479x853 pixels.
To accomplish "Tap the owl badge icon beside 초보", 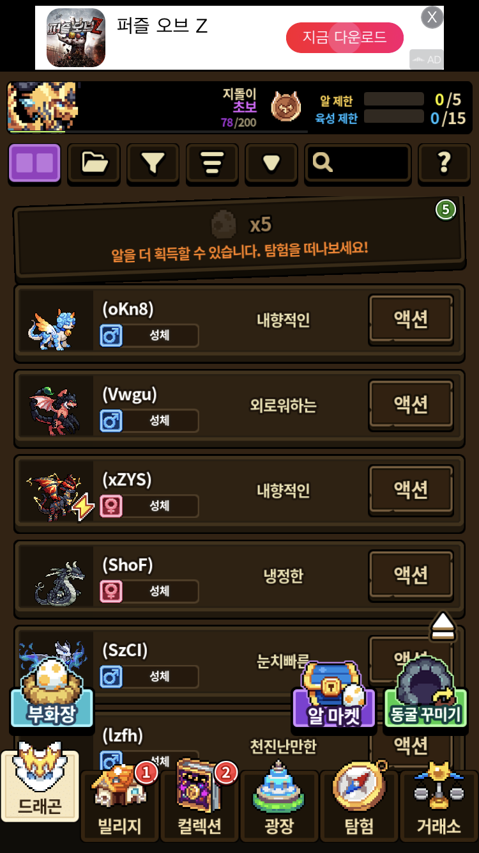I will 285,106.
